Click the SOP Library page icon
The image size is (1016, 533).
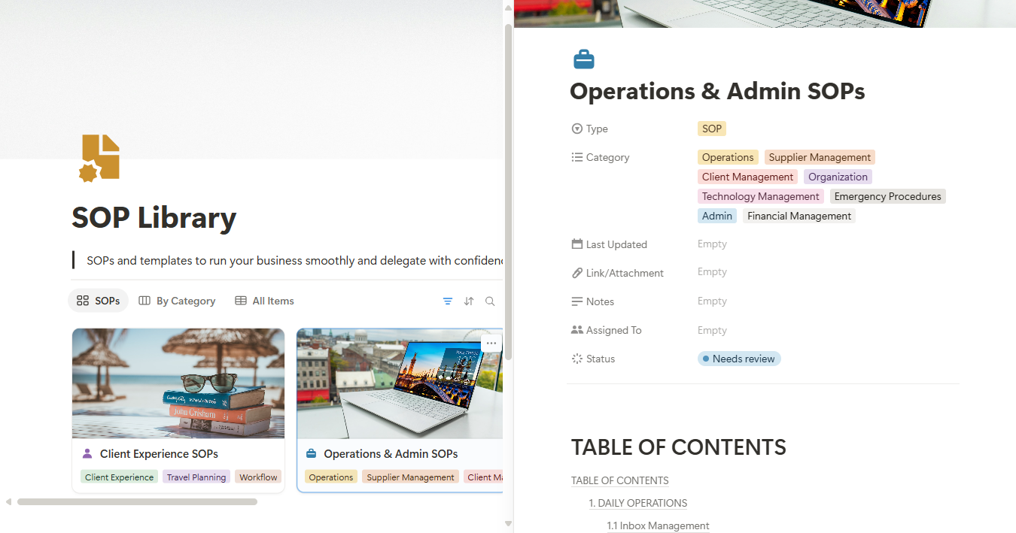pos(99,158)
